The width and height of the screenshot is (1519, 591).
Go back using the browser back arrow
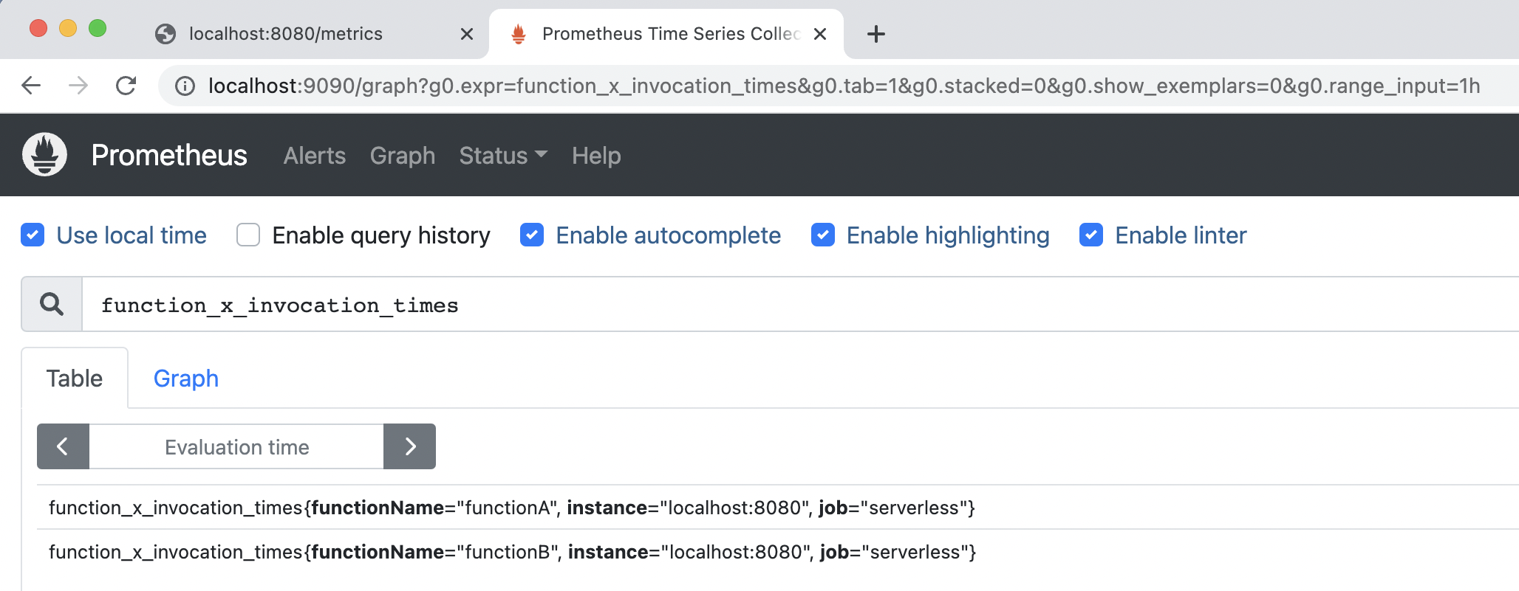31,86
